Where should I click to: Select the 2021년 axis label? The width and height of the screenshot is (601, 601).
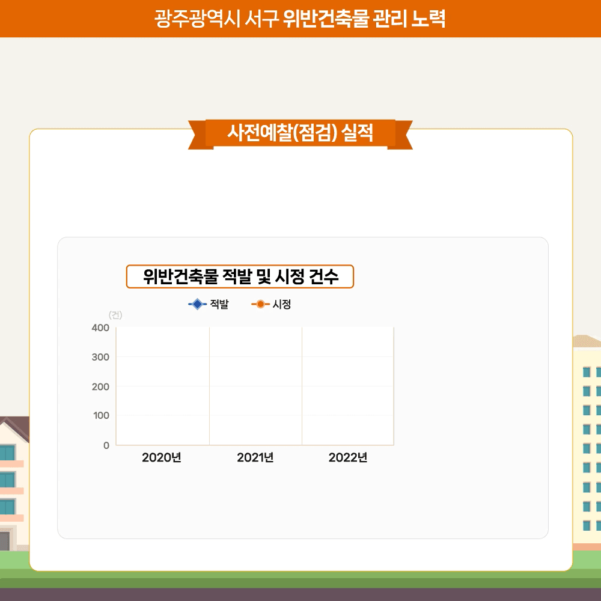(x=255, y=457)
